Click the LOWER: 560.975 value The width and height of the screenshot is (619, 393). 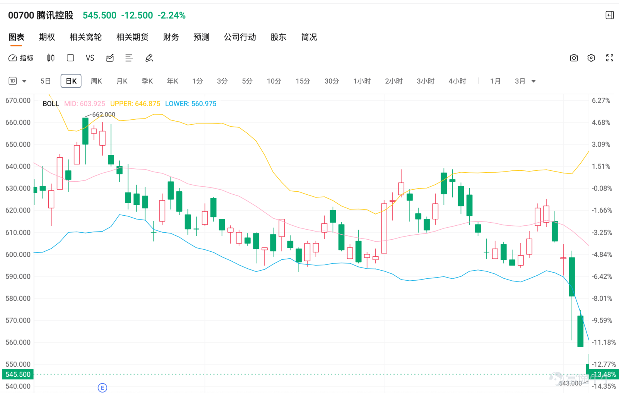click(x=191, y=104)
